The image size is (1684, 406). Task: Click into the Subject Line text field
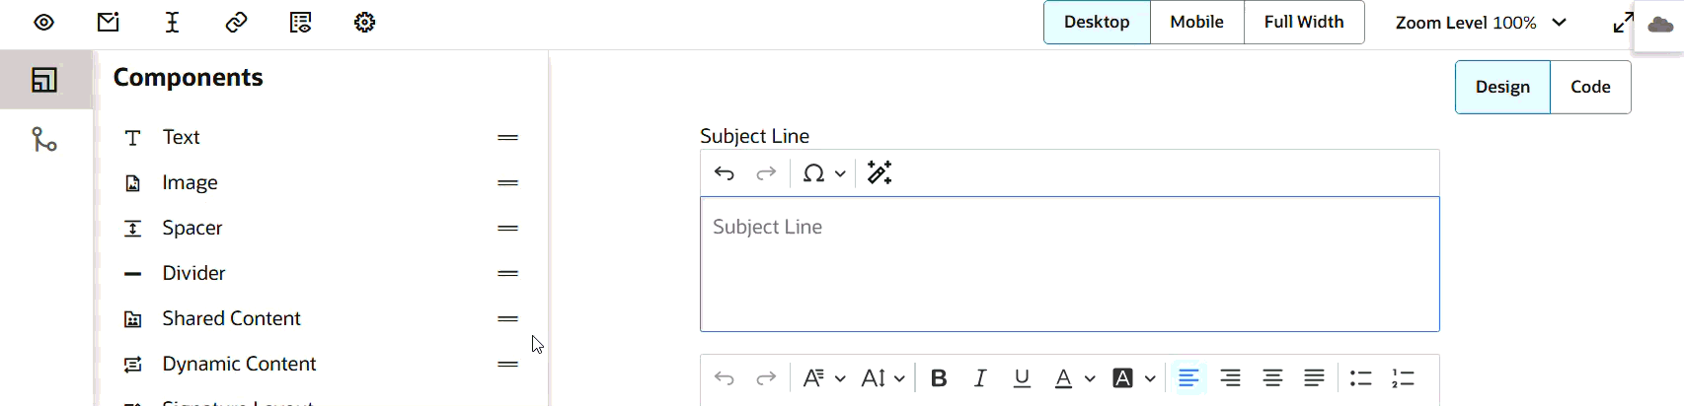(1069, 264)
